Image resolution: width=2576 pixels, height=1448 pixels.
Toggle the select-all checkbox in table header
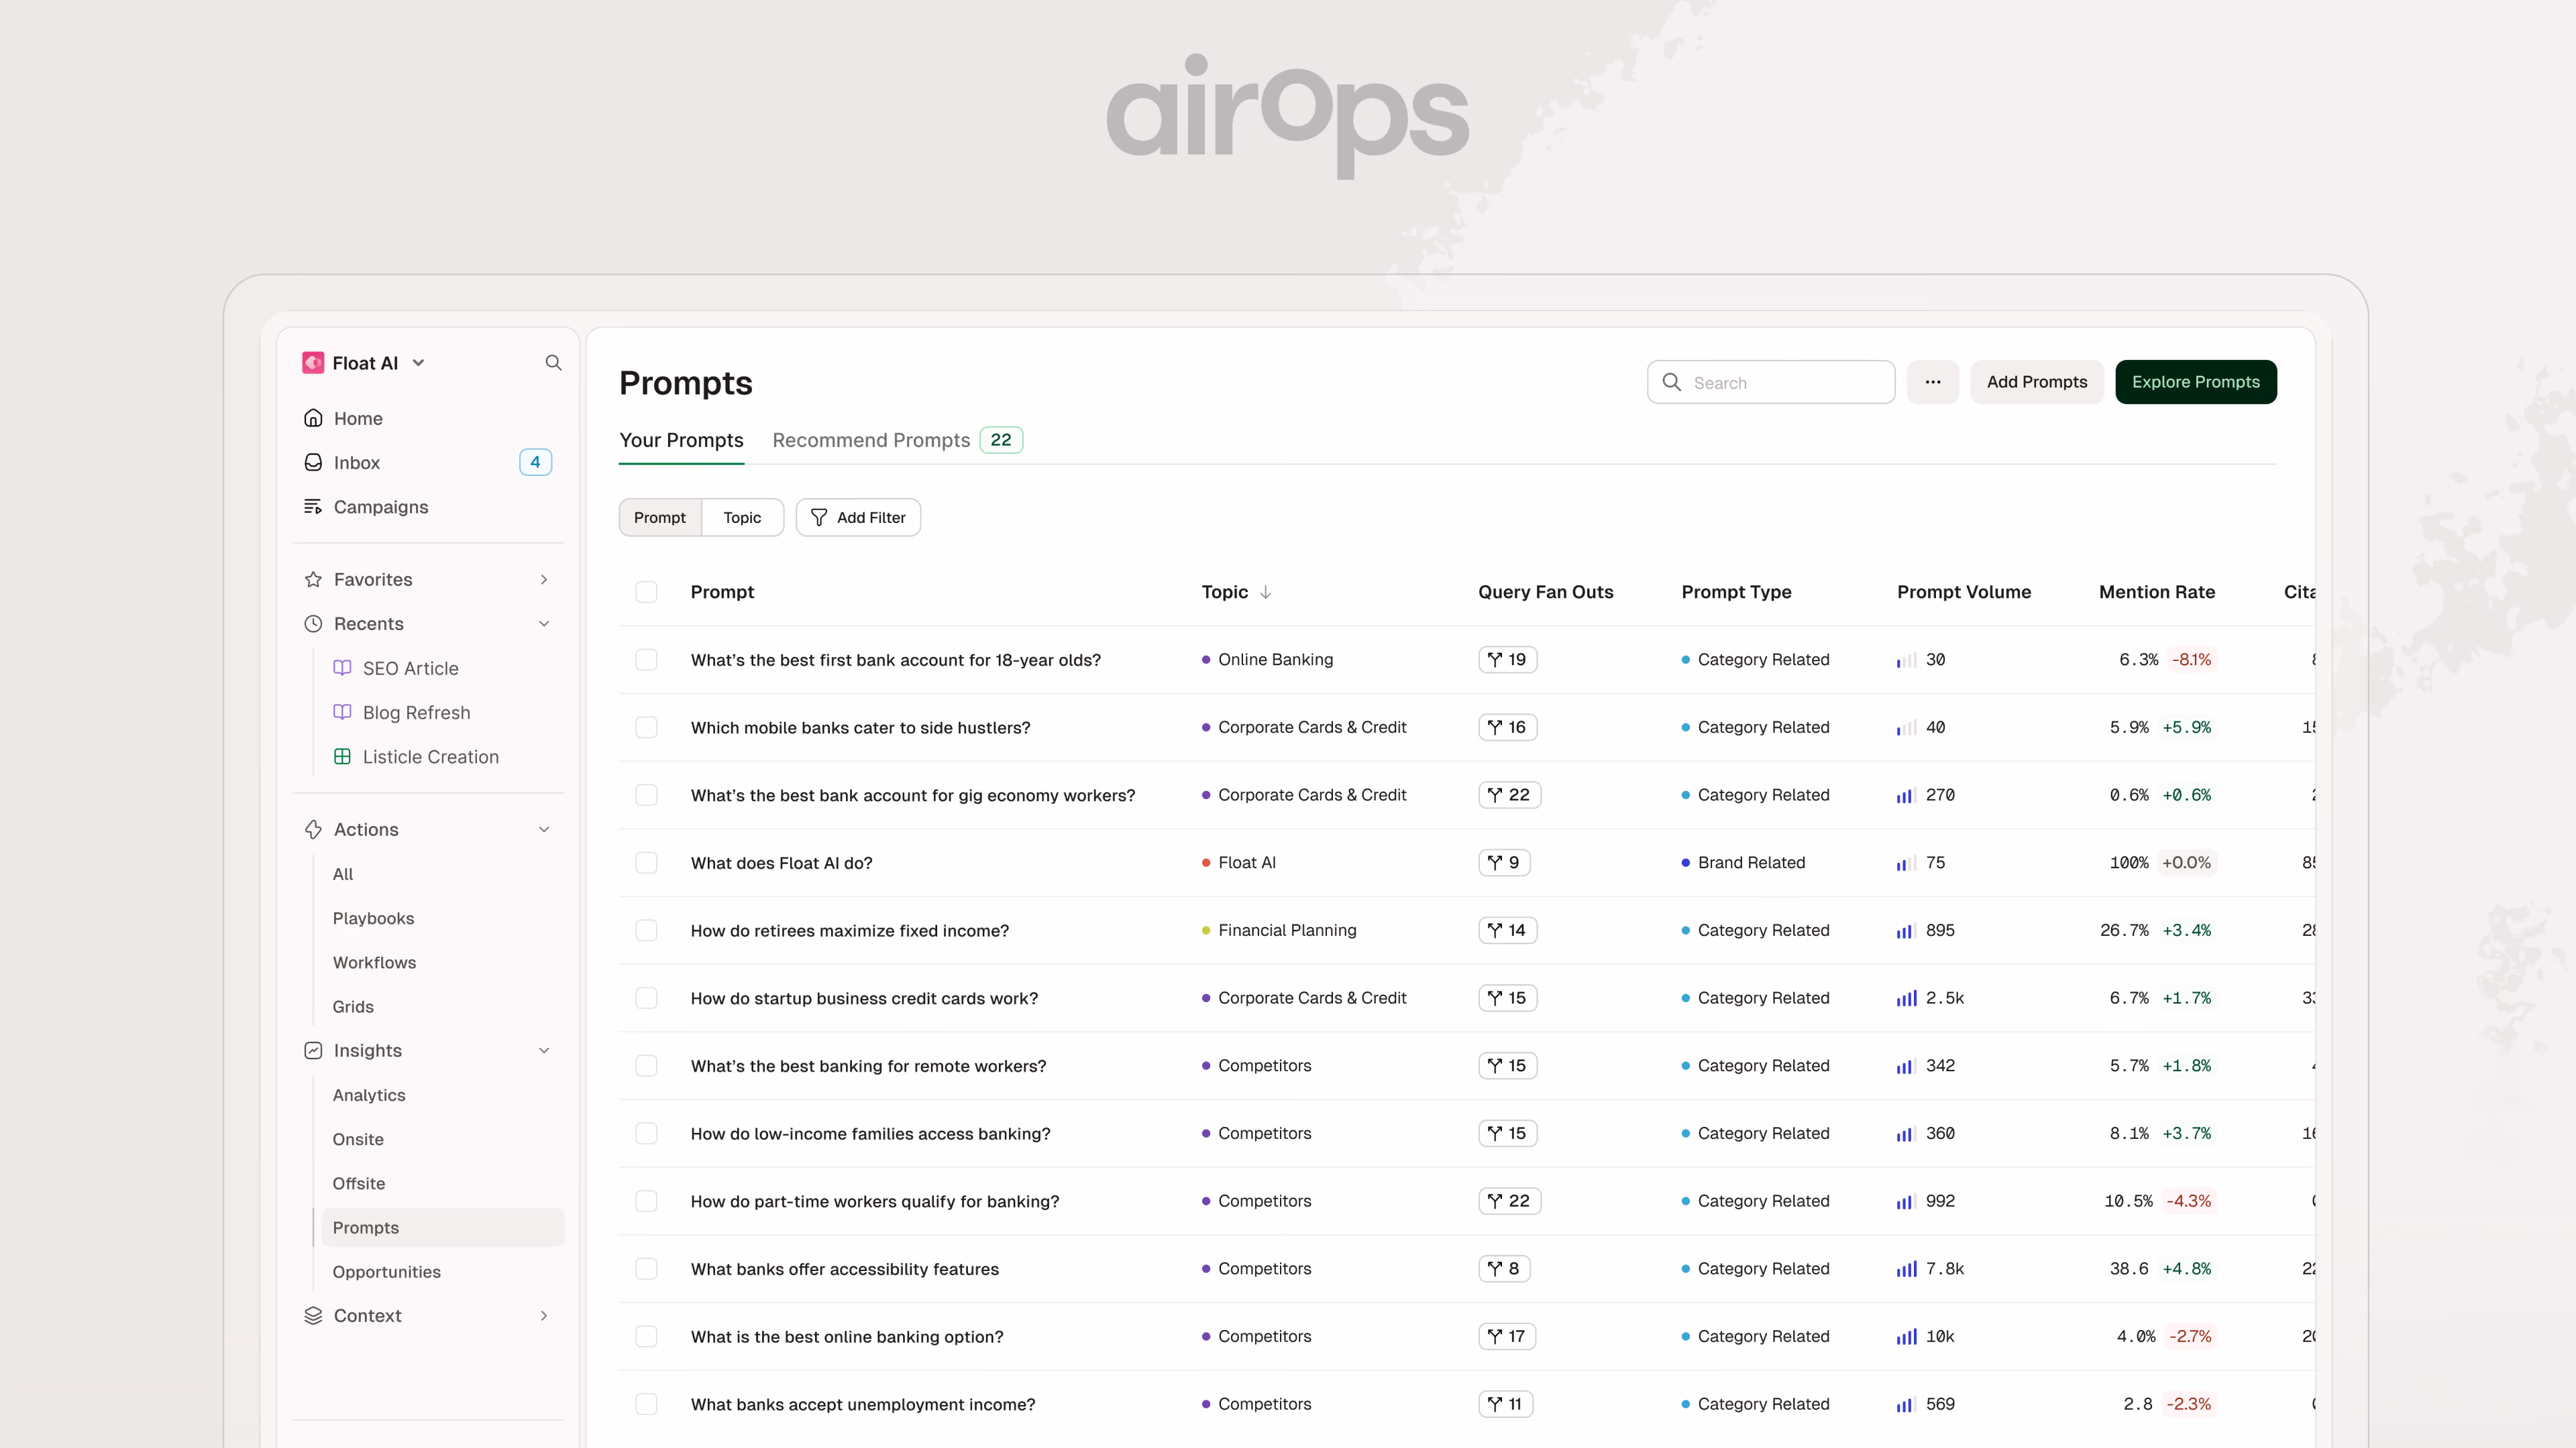(646, 591)
